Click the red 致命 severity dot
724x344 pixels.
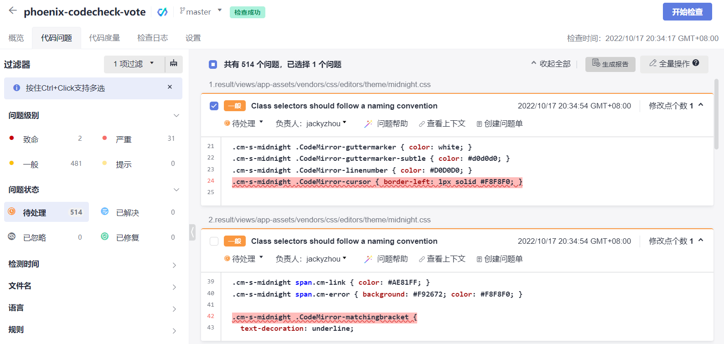coord(11,138)
